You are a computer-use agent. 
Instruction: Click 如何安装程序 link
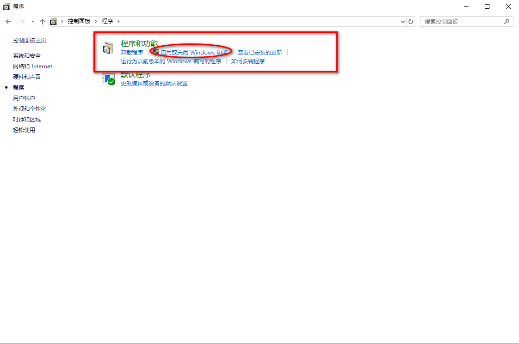pyautogui.click(x=248, y=61)
